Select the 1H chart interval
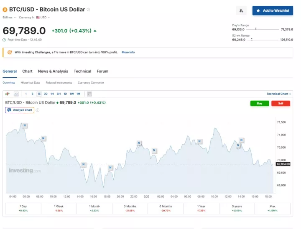This screenshot has width=301, height=229. pos(52,94)
